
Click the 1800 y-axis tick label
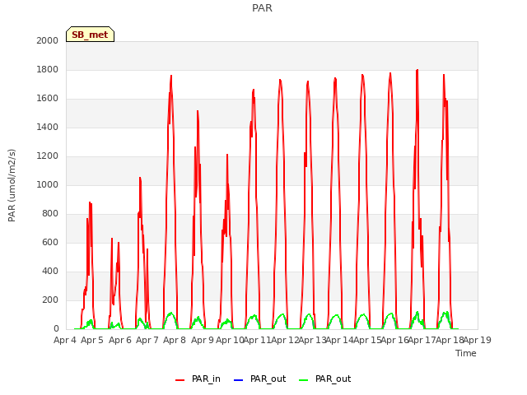tap(48, 69)
